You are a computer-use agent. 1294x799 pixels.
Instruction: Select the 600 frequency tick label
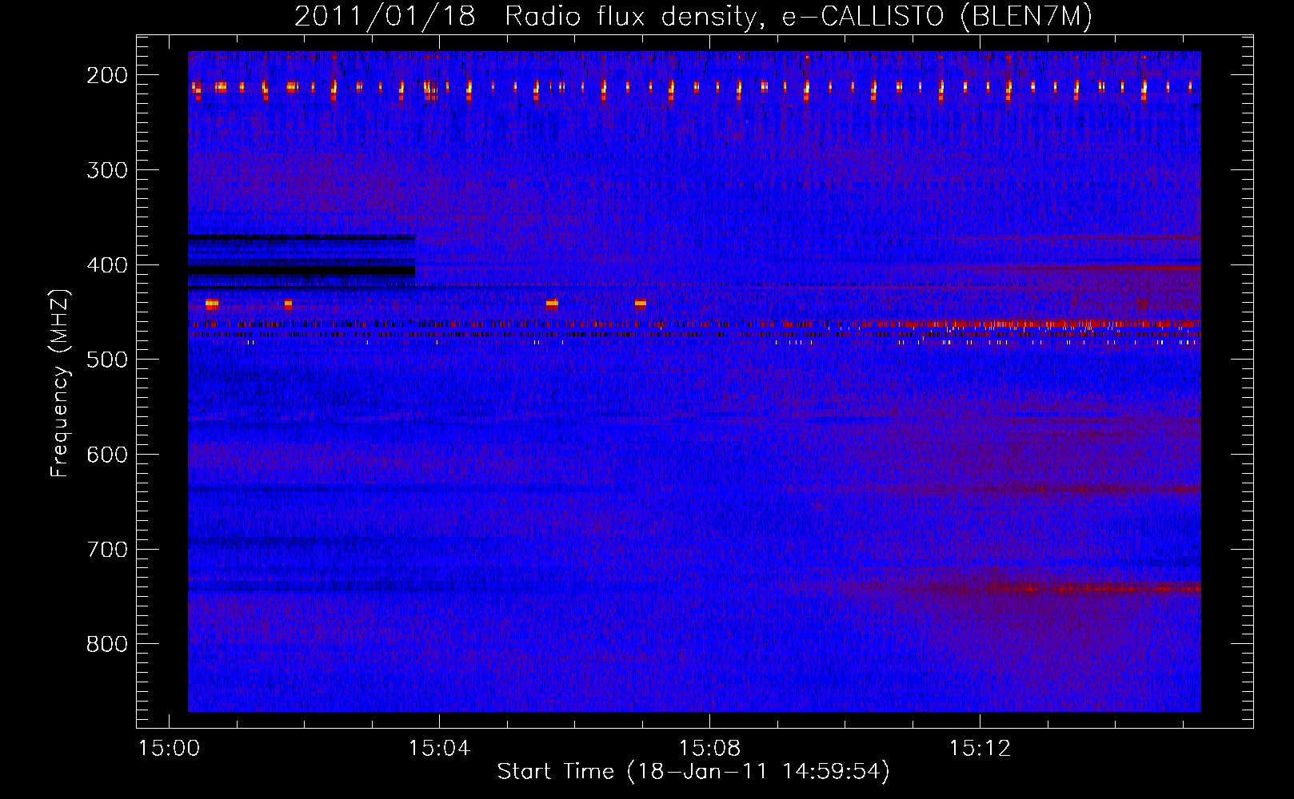point(106,455)
